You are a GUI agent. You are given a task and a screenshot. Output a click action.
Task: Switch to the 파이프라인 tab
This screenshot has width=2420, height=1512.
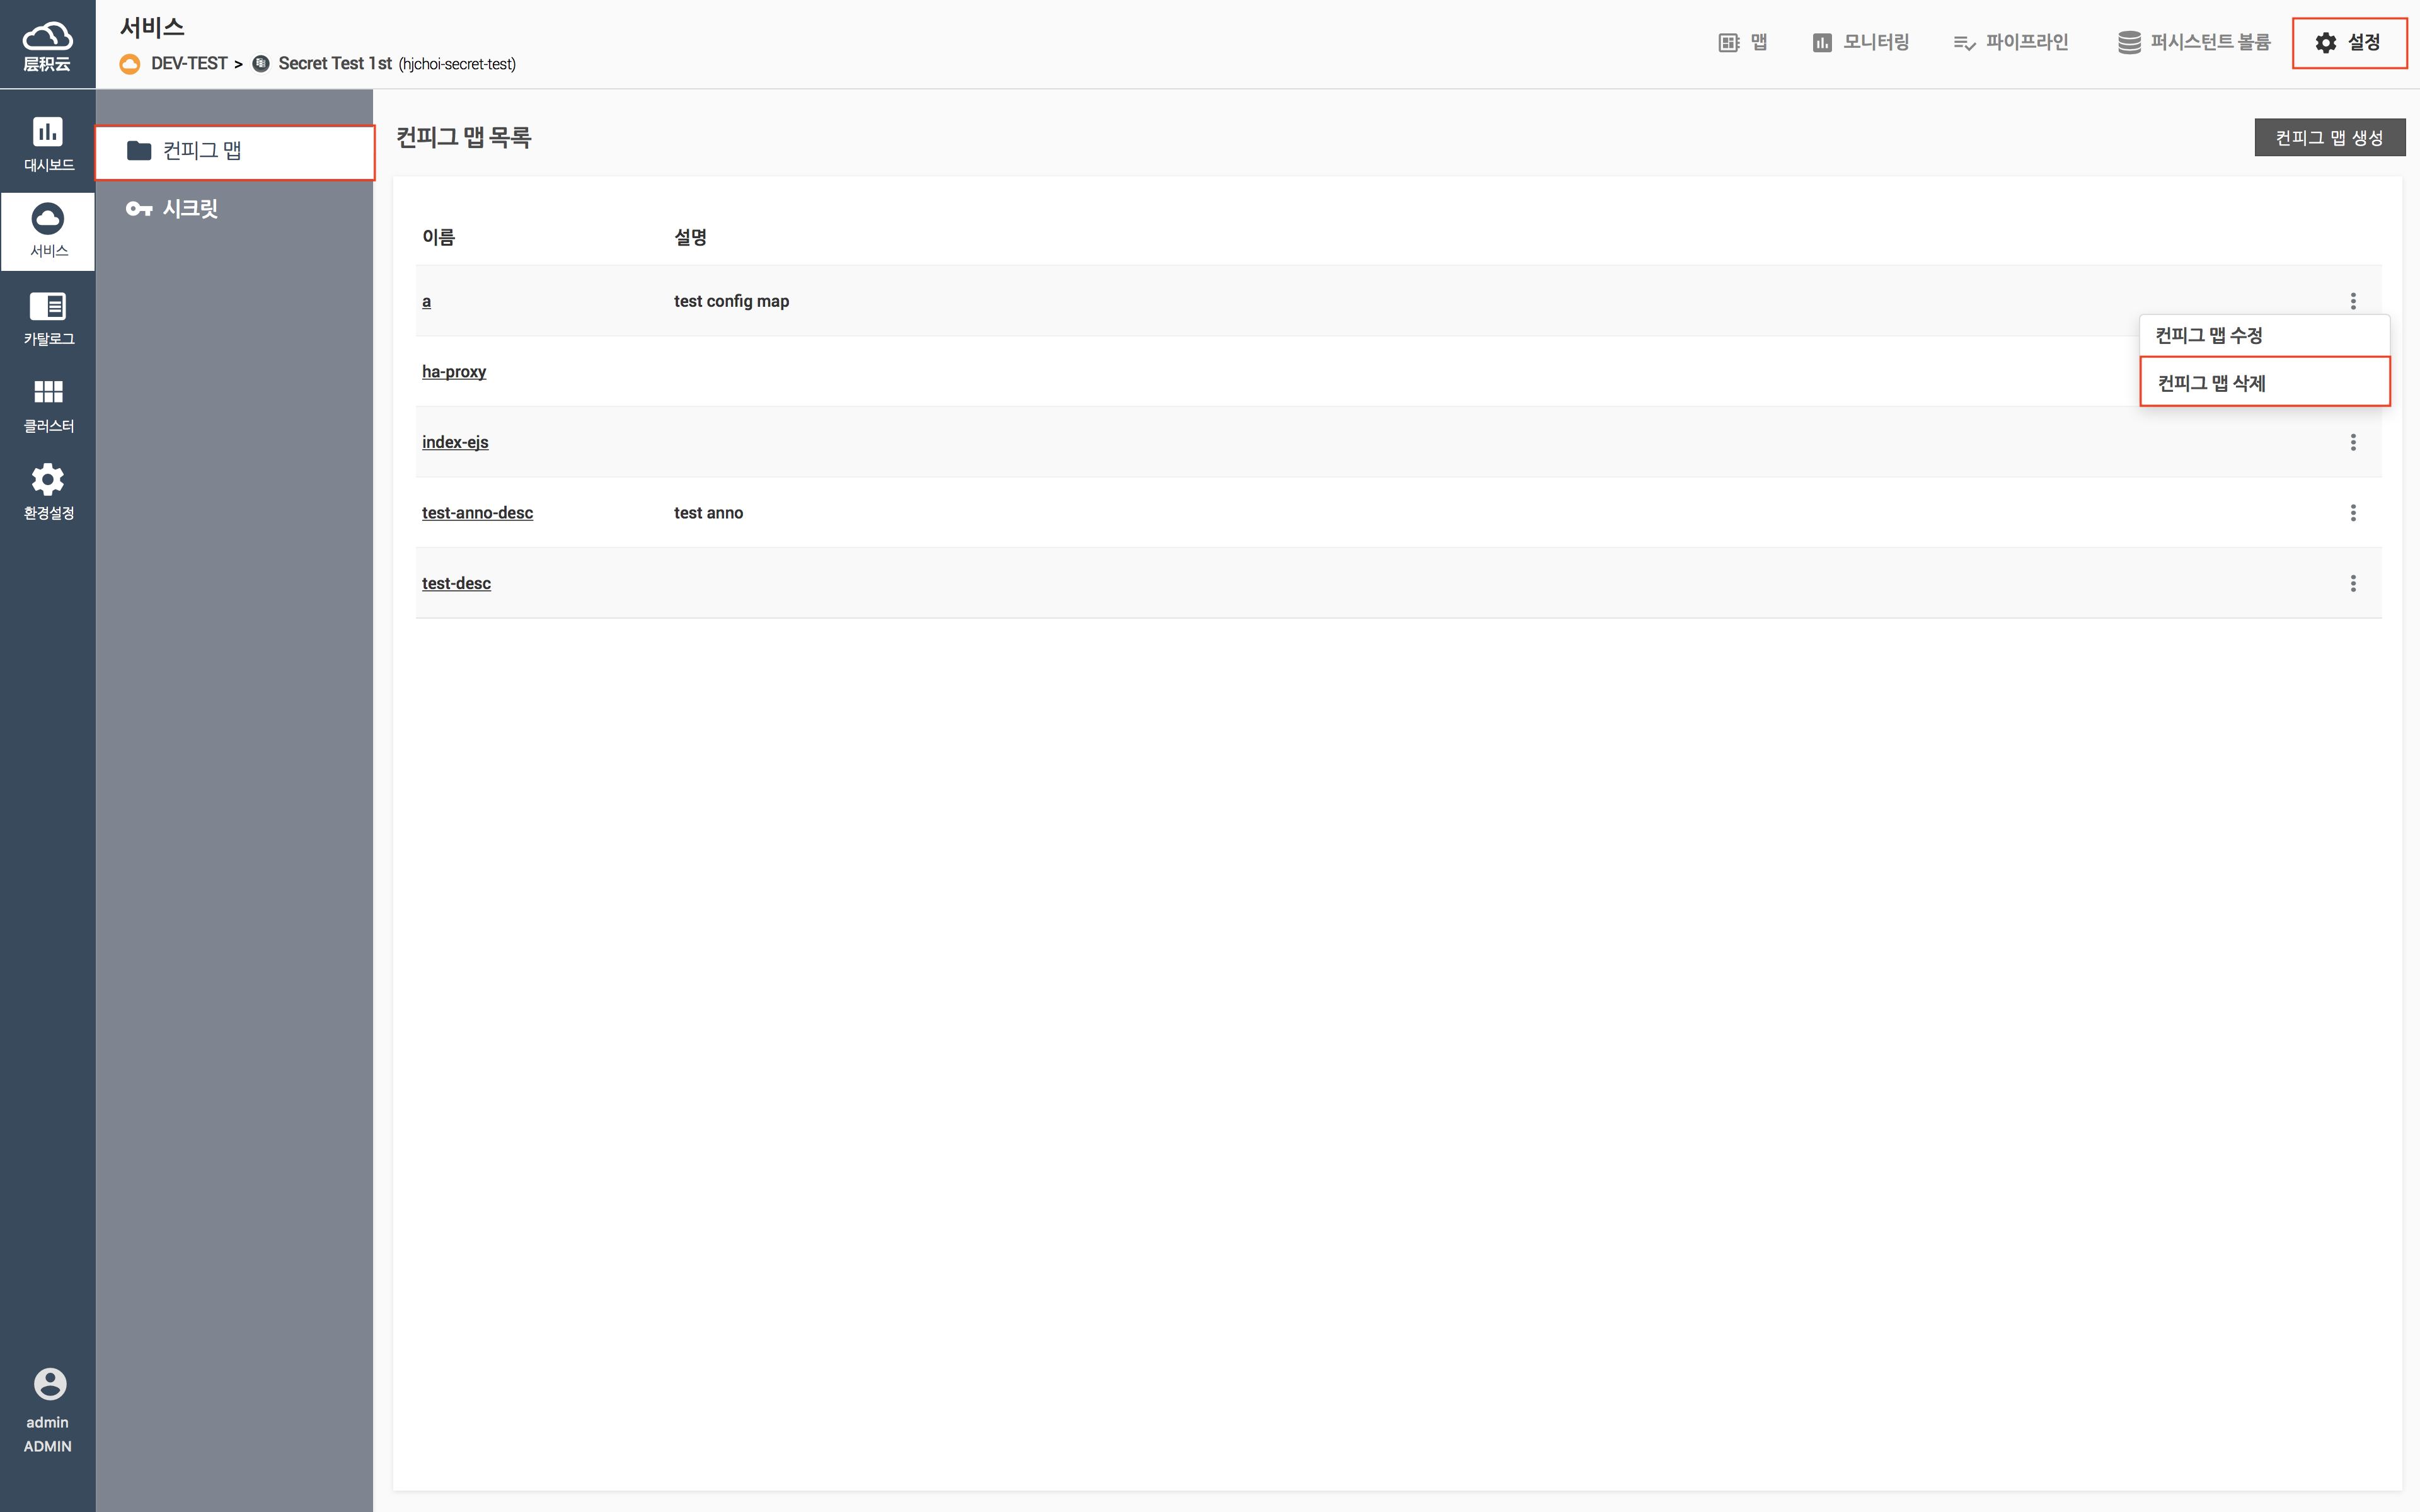point(2010,42)
